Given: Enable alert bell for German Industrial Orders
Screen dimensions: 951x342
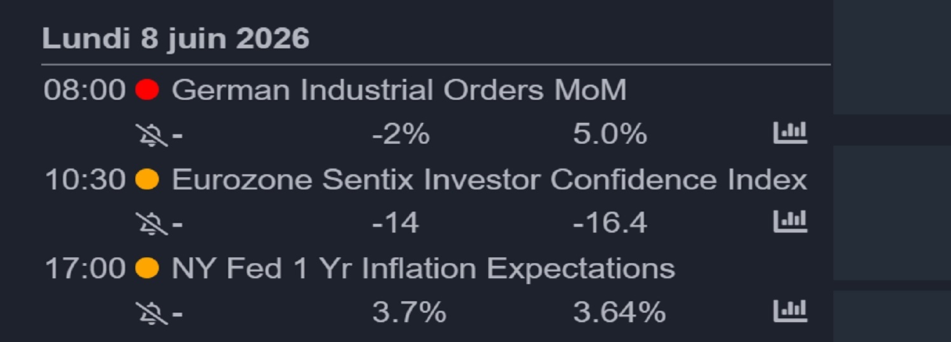Looking at the screenshot, I should point(152,135).
